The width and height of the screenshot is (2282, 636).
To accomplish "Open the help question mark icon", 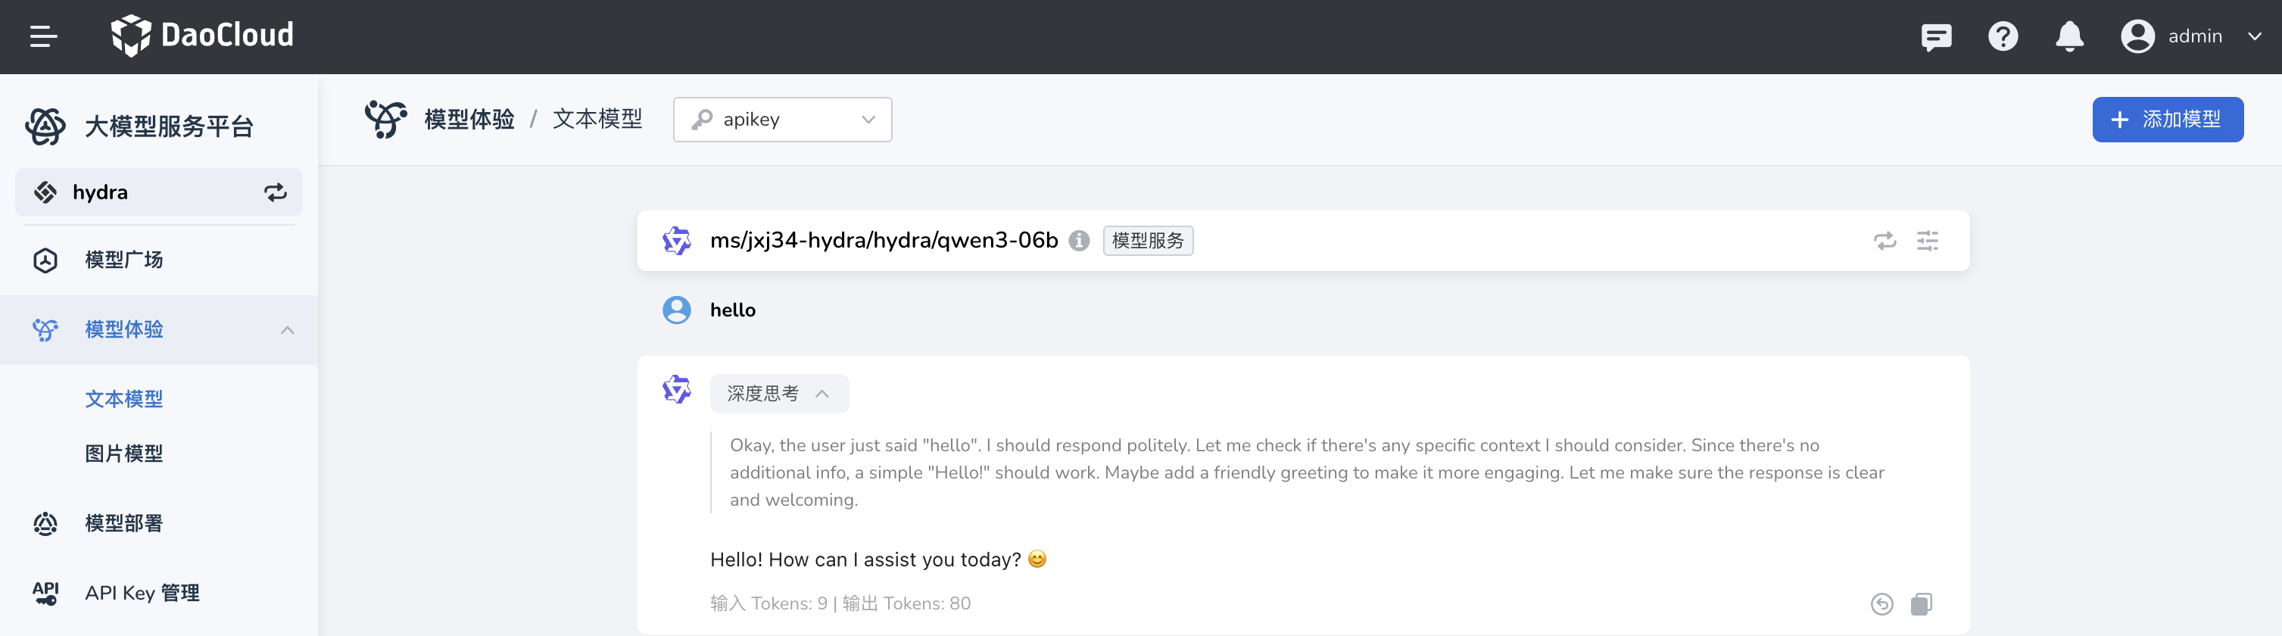I will coord(2002,36).
